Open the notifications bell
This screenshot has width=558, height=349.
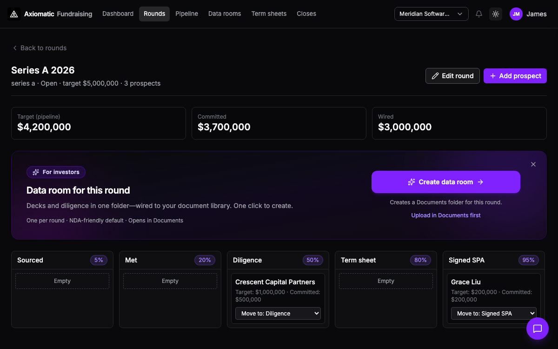coord(479,14)
